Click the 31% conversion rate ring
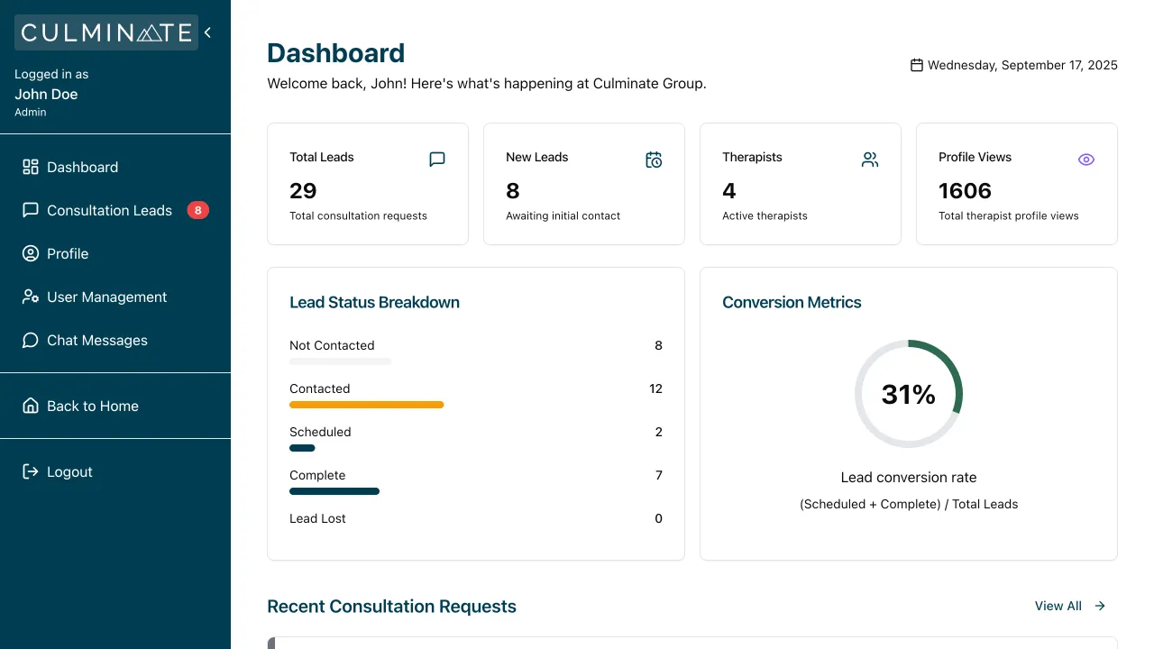The image size is (1154, 649). coord(909,394)
